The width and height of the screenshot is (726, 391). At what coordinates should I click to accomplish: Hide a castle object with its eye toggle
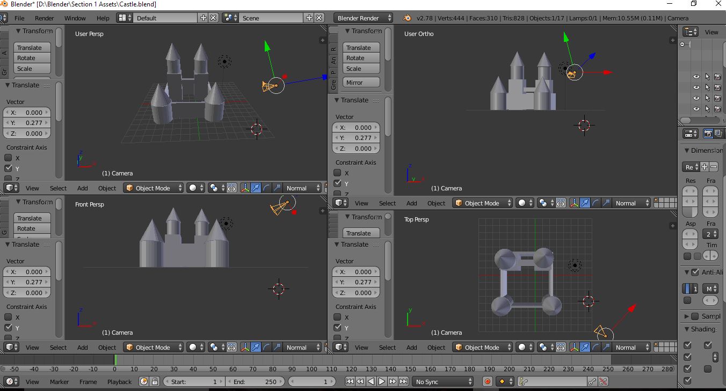[x=696, y=77]
